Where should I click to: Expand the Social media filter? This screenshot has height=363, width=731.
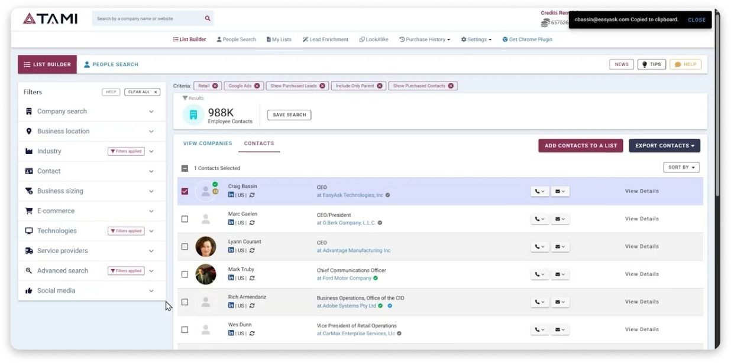tap(92, 290)
